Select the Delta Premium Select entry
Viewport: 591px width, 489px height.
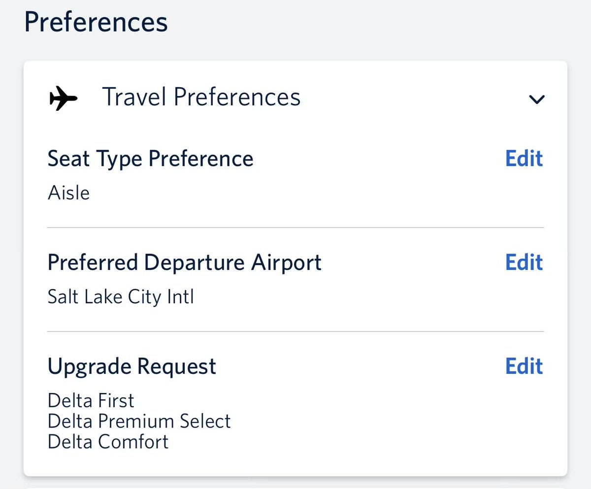click(x=139, y=422)
